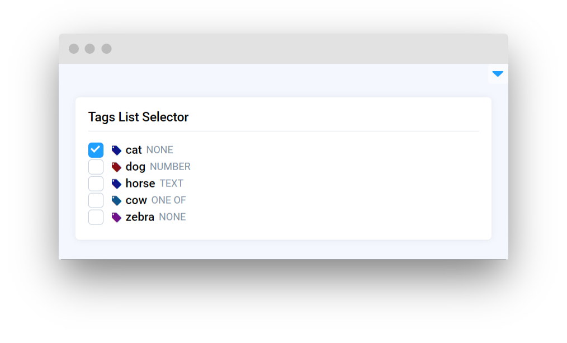Image resolution: width=567 pixels, height=343 pixels.
Task: Choose the cow tag label
Action: [x=136, y=200]
